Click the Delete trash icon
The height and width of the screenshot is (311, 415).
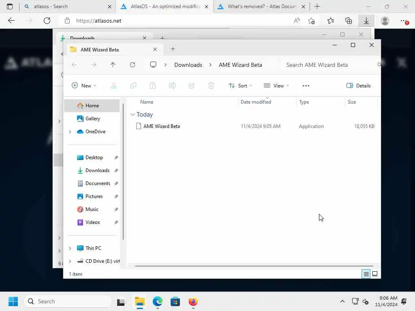[x=211, y=86]
